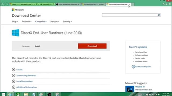This screenshot has height=96, width=172.
Task: Click the Windows 10 suggestion thumbnail
Action: (x=130, y=89)
